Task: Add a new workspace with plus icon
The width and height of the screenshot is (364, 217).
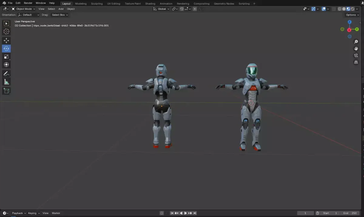Action: click(254, 4)
